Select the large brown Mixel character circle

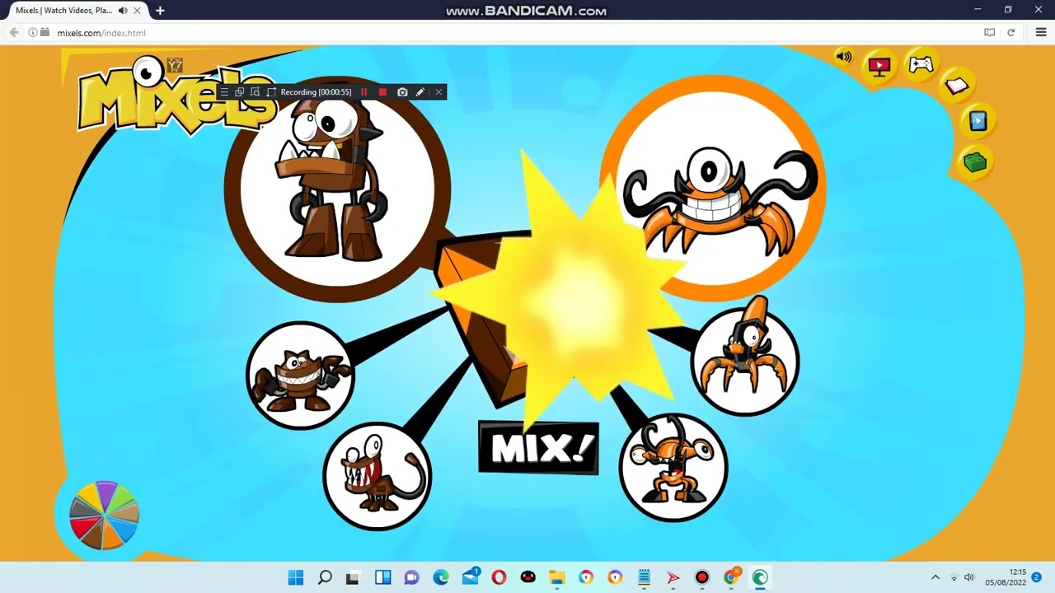click(x=336, y=189)
